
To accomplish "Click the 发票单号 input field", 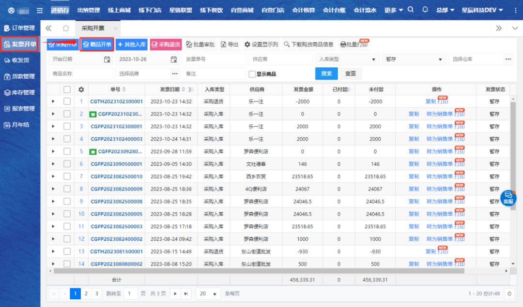I will (x=213, y=59).
